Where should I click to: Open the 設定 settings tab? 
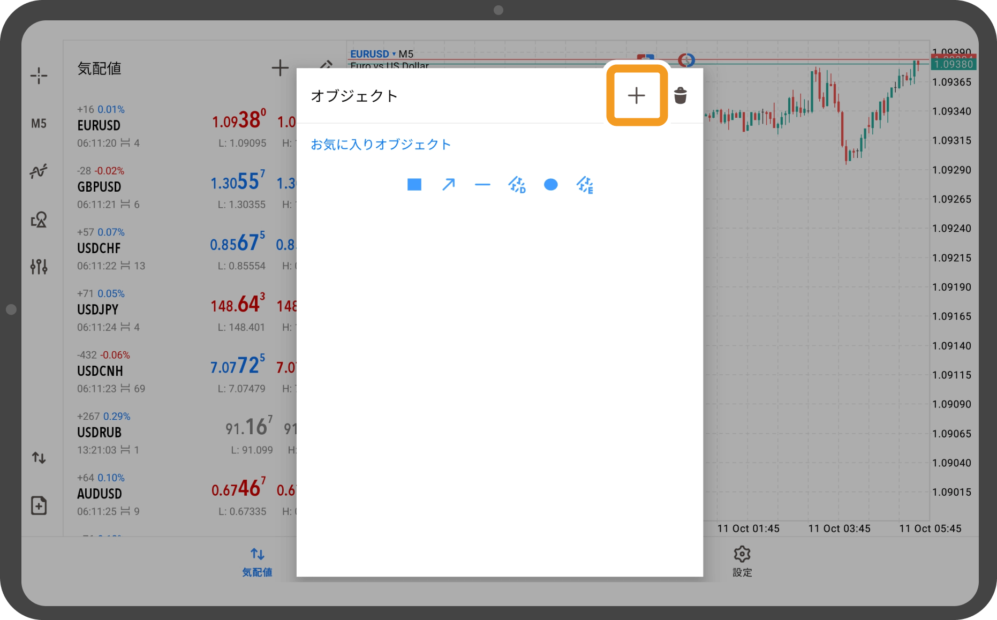coord(742,561)
